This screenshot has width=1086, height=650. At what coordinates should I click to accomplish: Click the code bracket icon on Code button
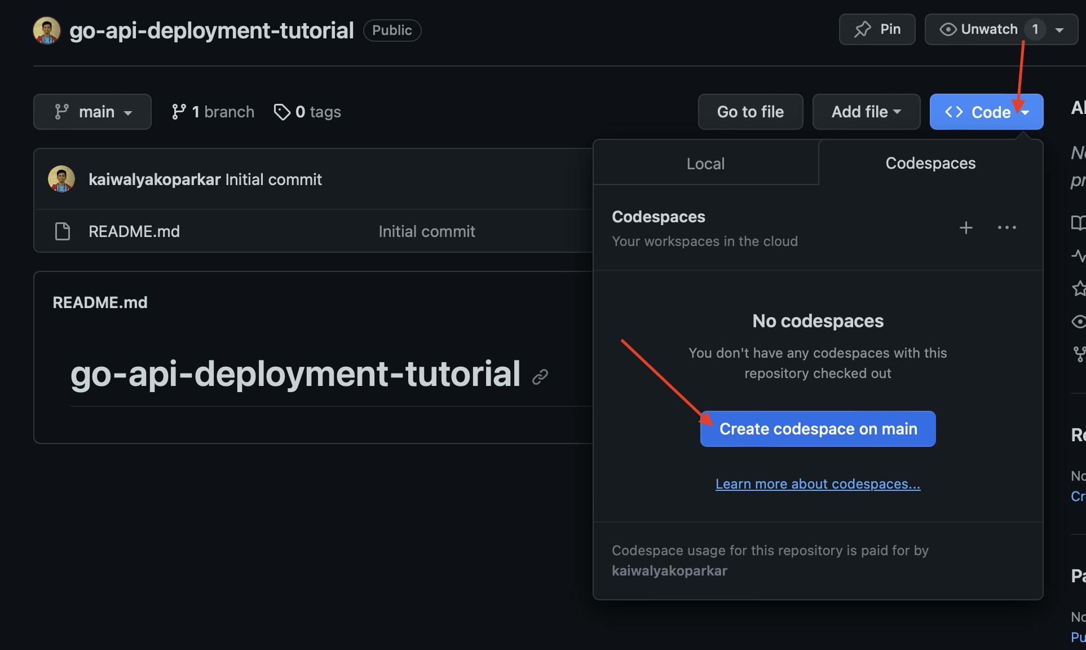tap(952, 111)
